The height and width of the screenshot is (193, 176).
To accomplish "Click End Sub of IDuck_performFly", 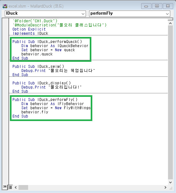I will [20, 116].
